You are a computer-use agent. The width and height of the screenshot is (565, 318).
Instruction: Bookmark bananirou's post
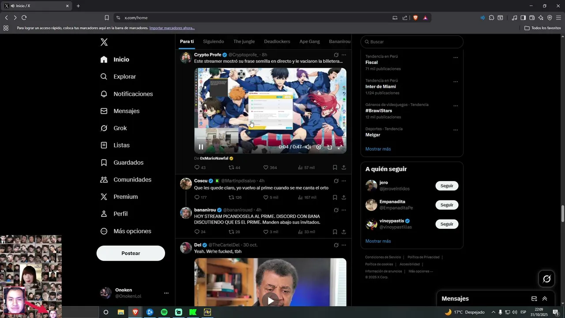(x=335, y=232)
